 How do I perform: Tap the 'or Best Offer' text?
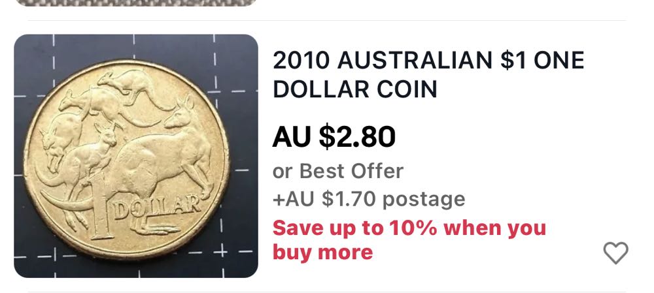[338, 171]
